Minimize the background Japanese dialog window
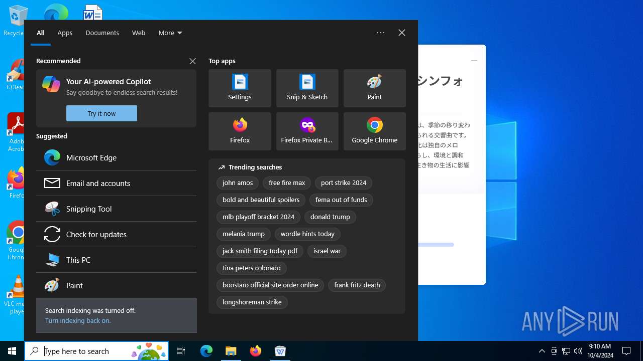This screenshot has height=361, width=643. [474, 60]
